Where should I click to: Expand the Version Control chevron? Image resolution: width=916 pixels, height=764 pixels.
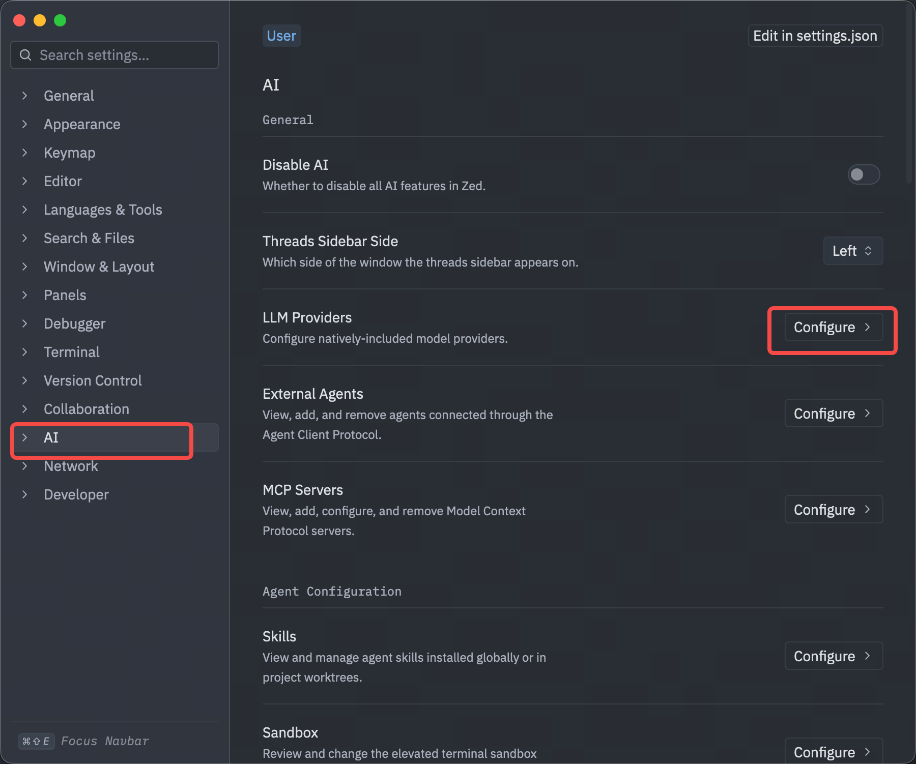24,380
